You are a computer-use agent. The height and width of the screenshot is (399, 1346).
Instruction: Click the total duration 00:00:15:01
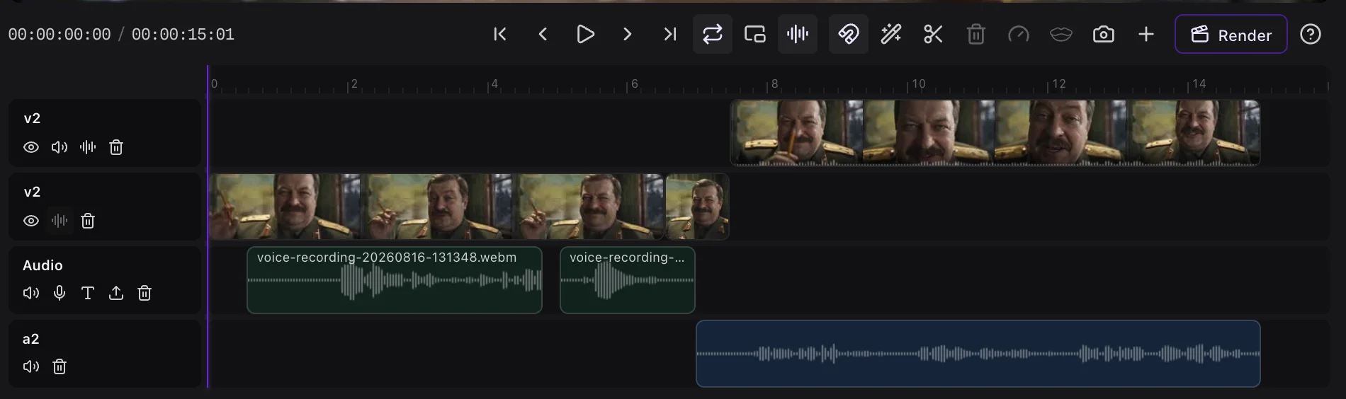[183, 35]
